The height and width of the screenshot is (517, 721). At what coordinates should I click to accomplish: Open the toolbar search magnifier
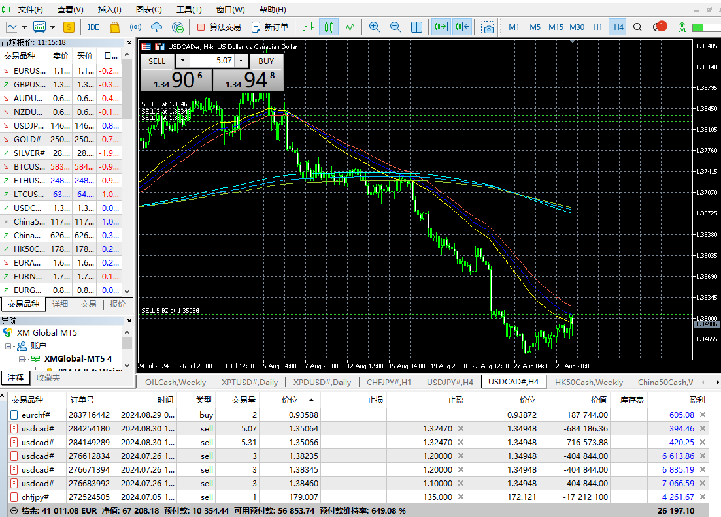(637, 27)
